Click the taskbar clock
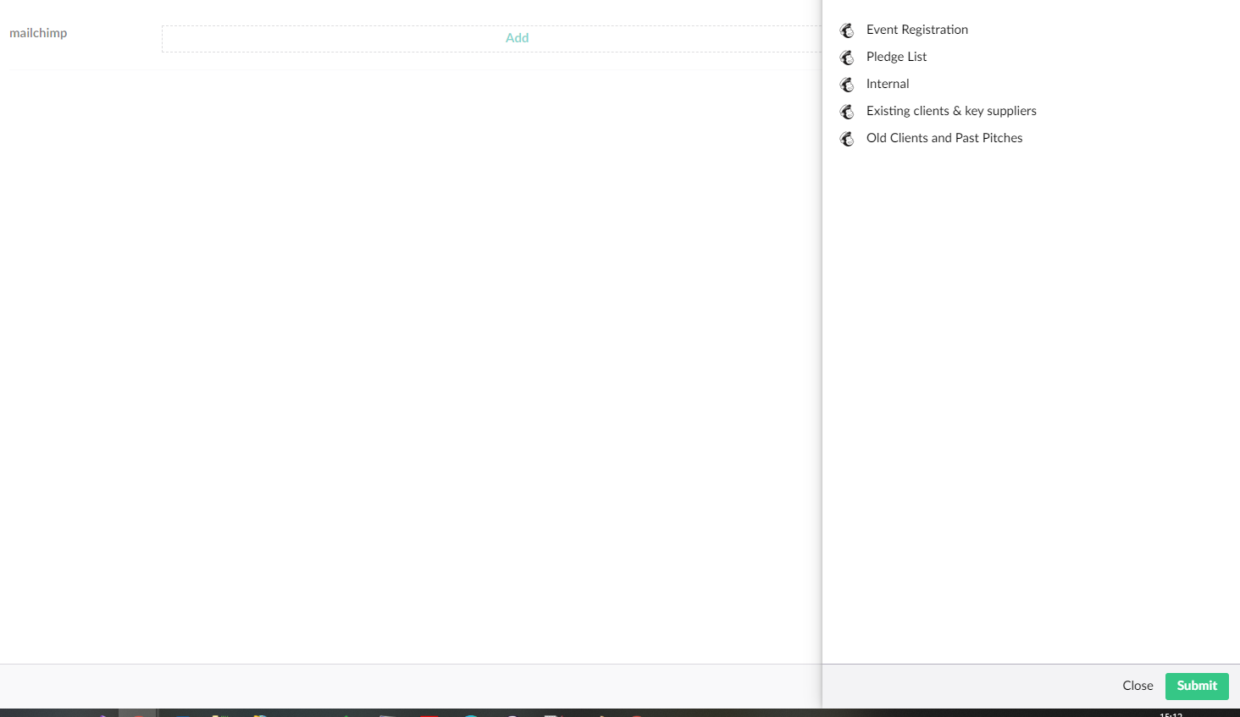The image size is (1240, 717). point(1171,714)
